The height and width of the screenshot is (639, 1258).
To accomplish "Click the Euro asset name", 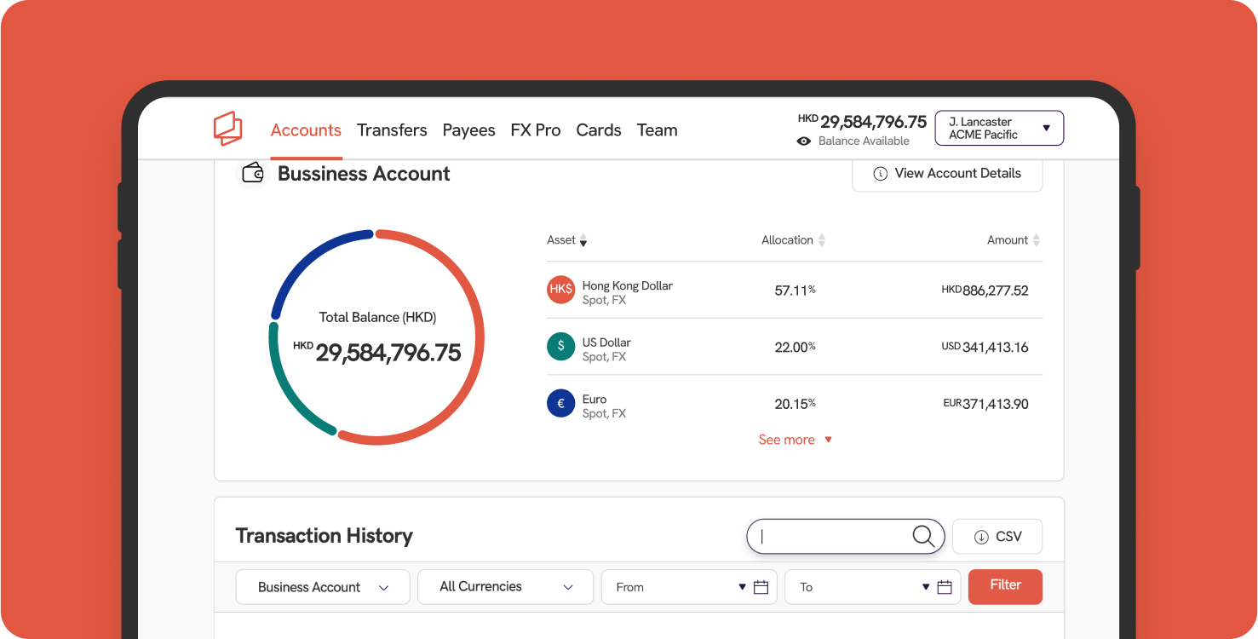I will click(x=595, y=400).
